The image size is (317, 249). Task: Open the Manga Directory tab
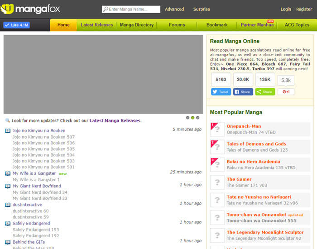pyautogui.click(x=137, y=25)
